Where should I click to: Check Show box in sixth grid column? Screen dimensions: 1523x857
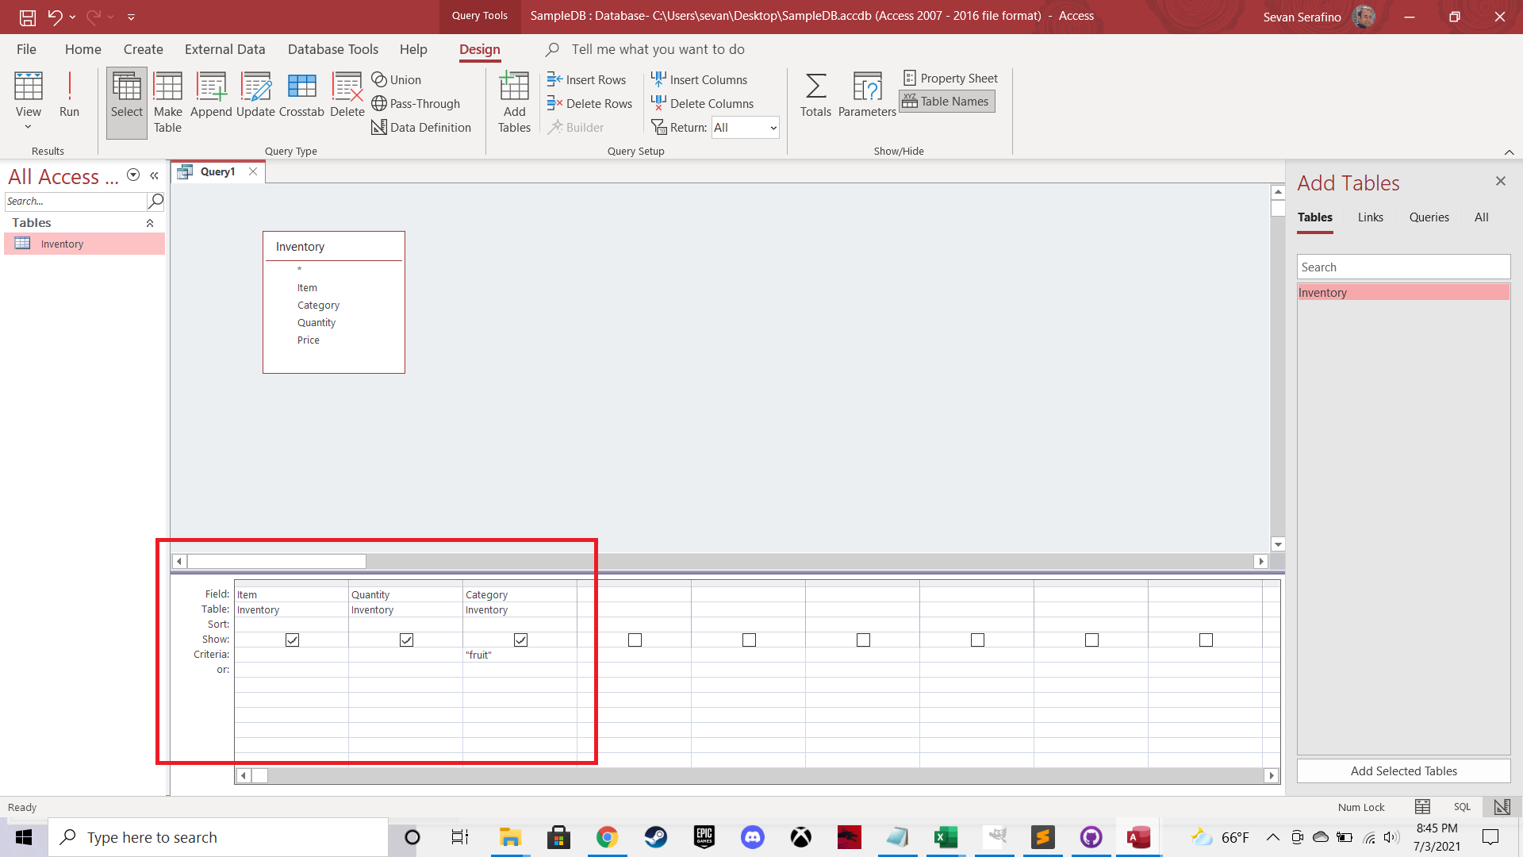863,640
